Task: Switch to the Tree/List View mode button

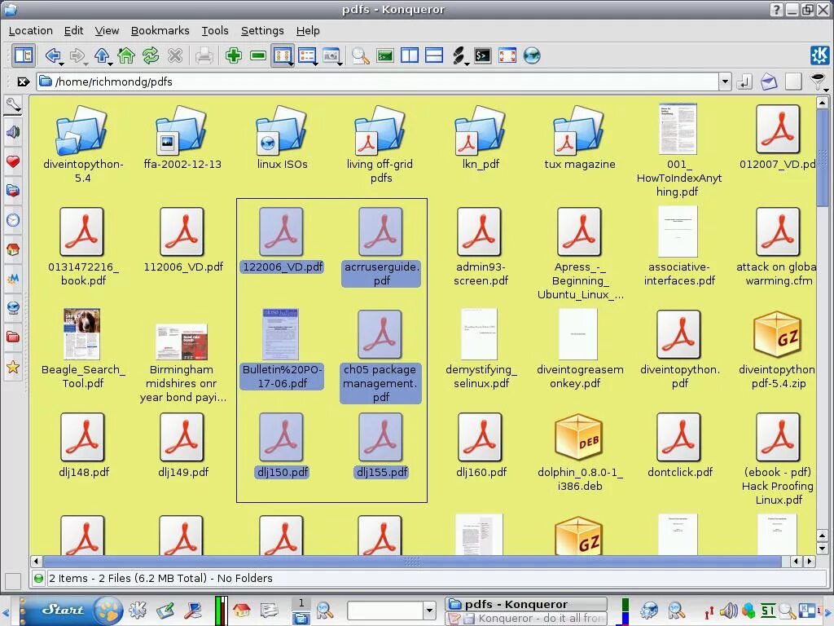Action: pos(306,55)
